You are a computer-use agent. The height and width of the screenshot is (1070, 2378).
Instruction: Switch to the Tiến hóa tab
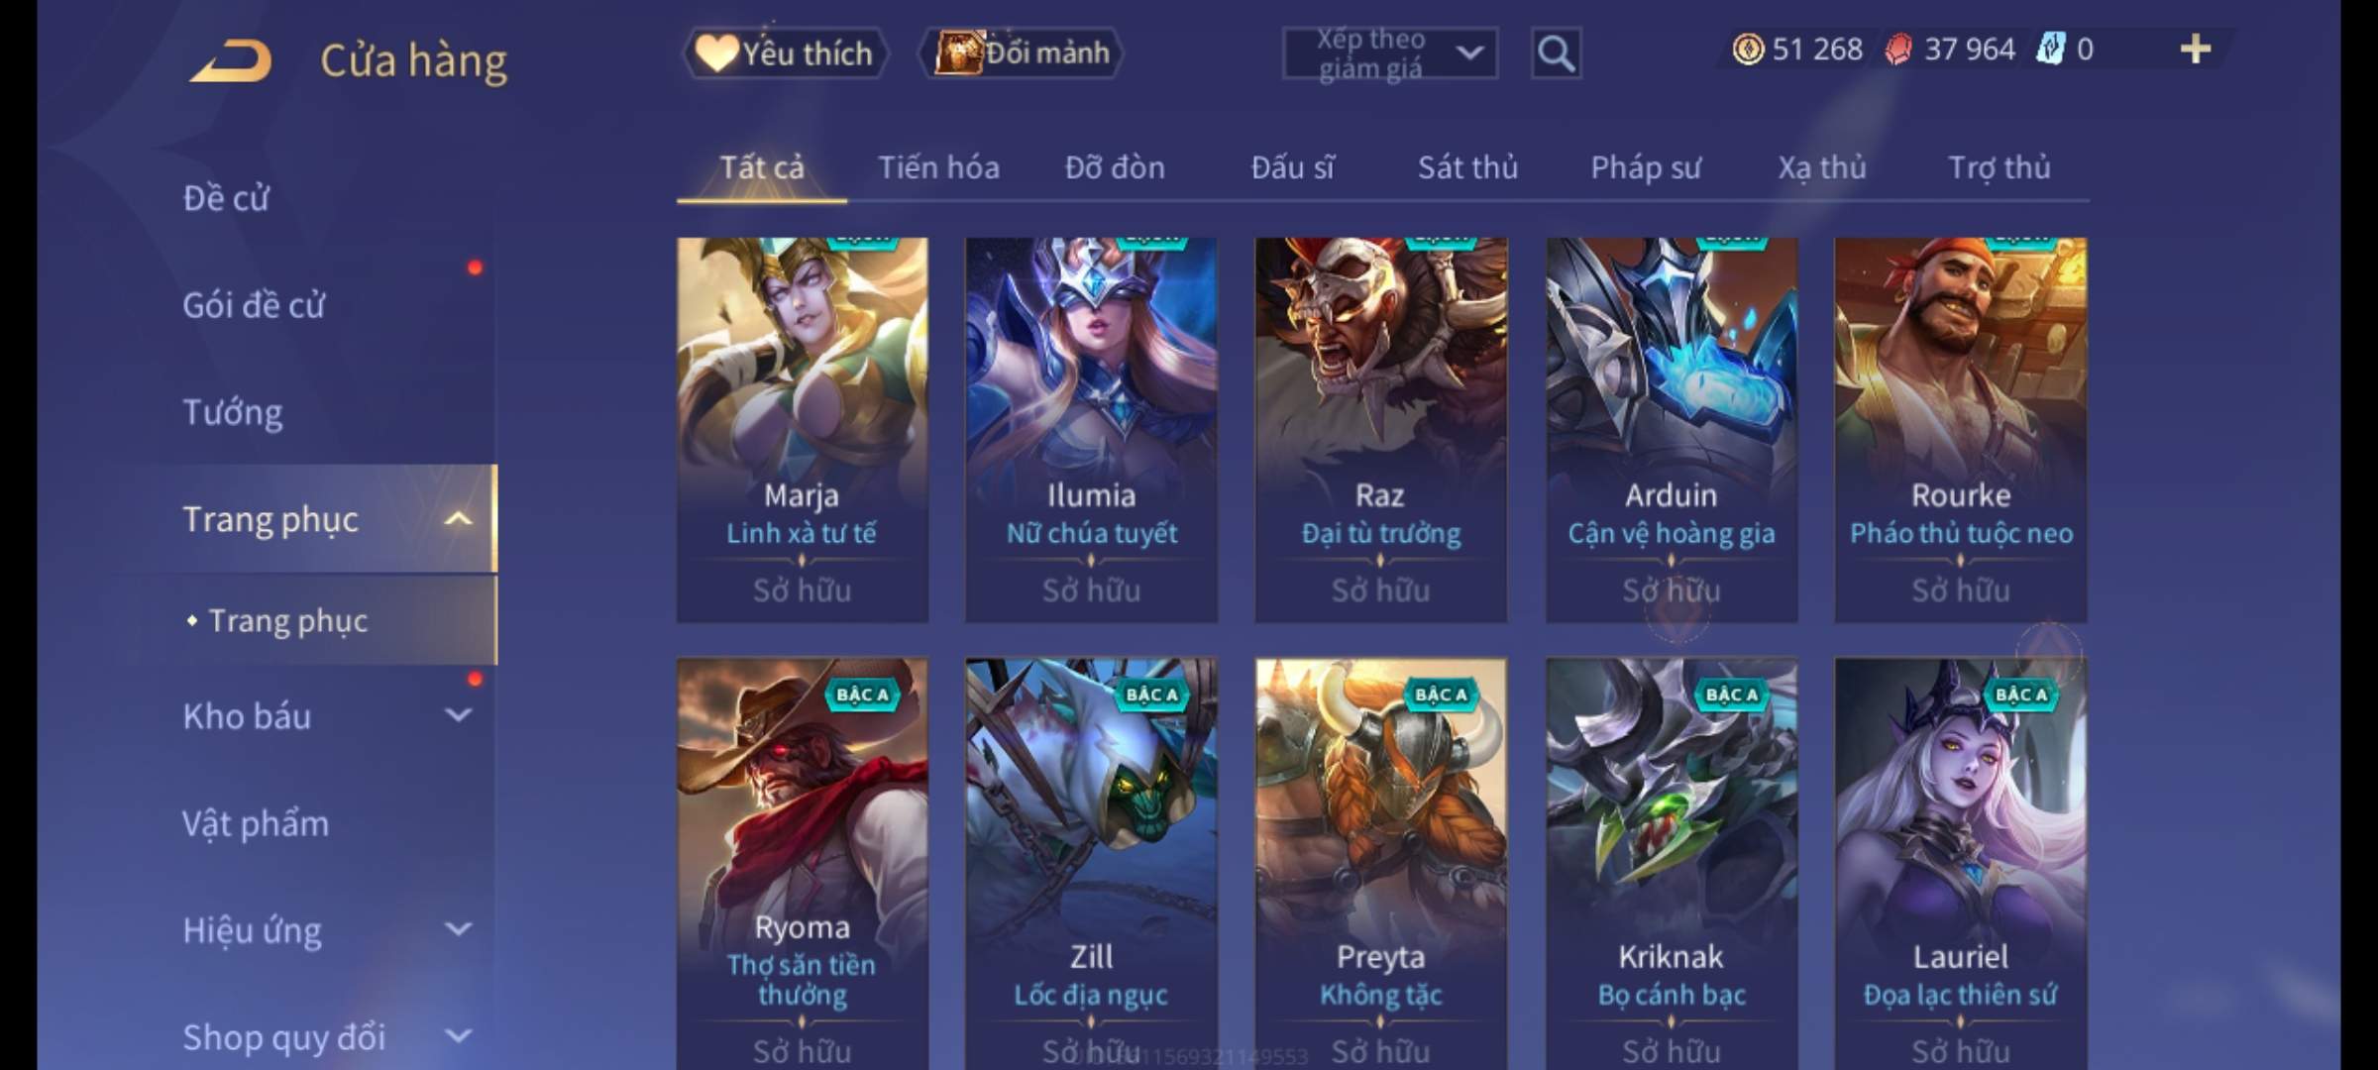(938, 167)
